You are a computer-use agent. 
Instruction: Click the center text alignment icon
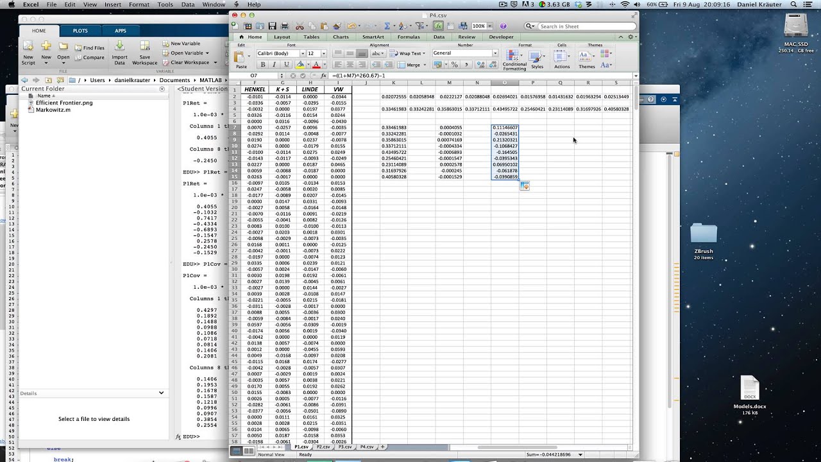pyautogui.click(x=350, y=65)
